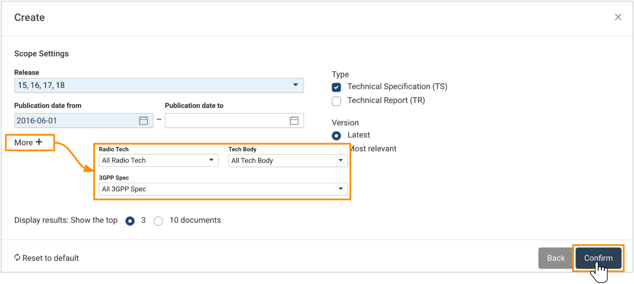
Task: Open the 3GPP Spec dropdown
Action: pos(223,189)
